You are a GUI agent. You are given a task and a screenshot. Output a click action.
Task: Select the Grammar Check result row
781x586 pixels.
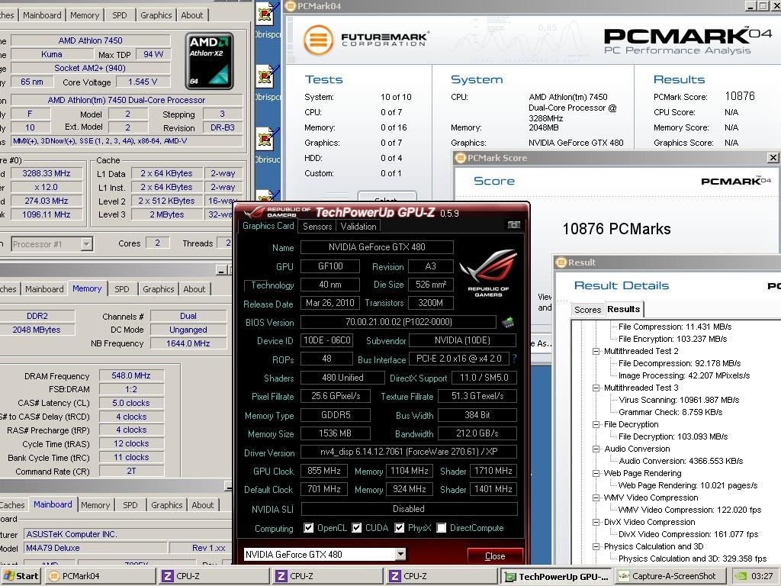pyautogui.click(x=670, y=412)
